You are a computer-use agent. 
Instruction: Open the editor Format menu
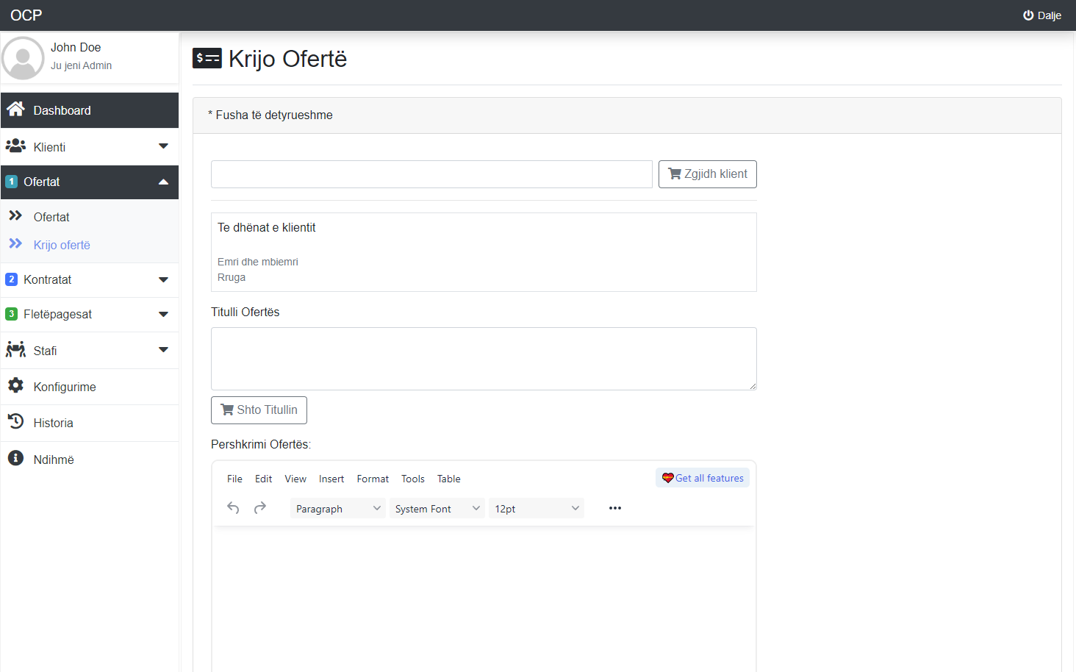373,479
